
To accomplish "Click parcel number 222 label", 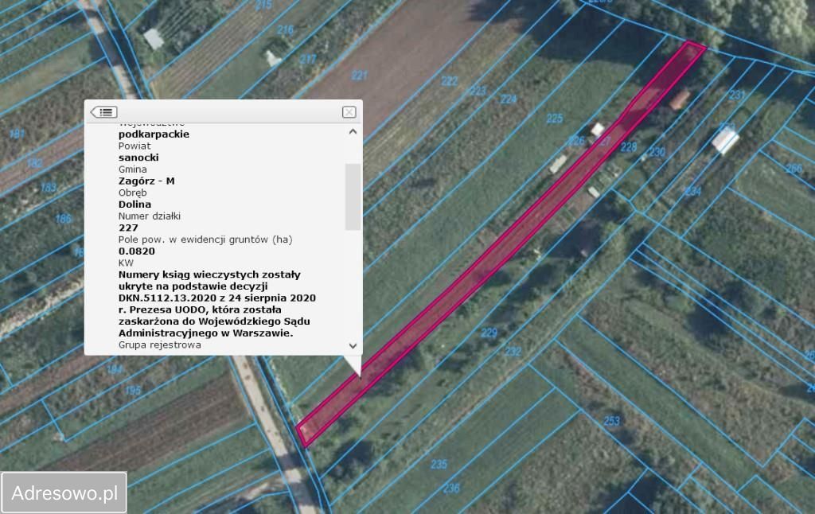I will [450, 81].
